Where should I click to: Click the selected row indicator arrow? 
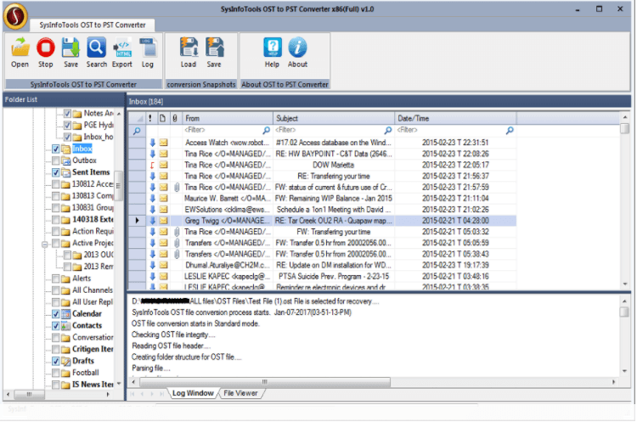point(137,221)
